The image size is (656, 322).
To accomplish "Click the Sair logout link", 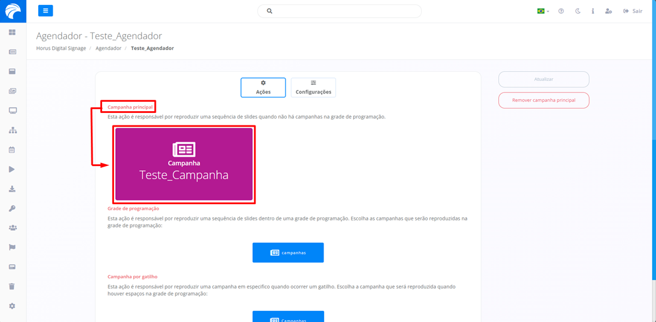I will coord(633,11).
